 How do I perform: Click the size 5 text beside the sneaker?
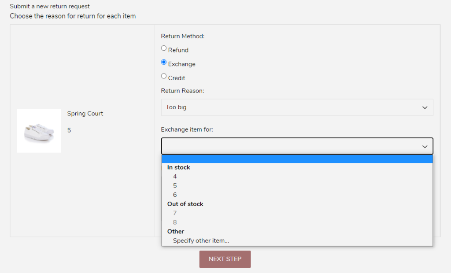69,130
